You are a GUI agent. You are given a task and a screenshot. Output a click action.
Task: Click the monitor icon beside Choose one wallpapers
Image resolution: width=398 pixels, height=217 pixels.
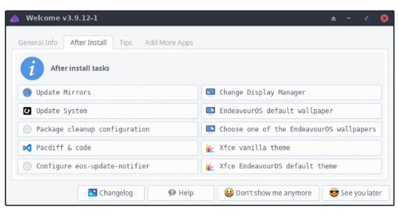coord(211,129)
